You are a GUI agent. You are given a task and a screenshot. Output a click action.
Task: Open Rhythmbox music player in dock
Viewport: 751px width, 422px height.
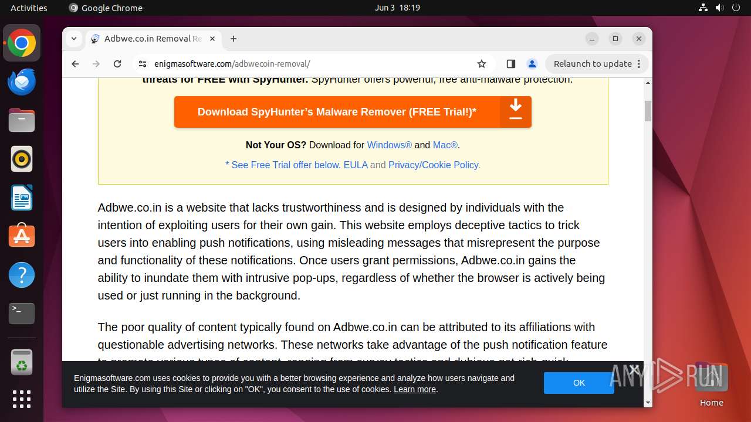click(22, 159)
